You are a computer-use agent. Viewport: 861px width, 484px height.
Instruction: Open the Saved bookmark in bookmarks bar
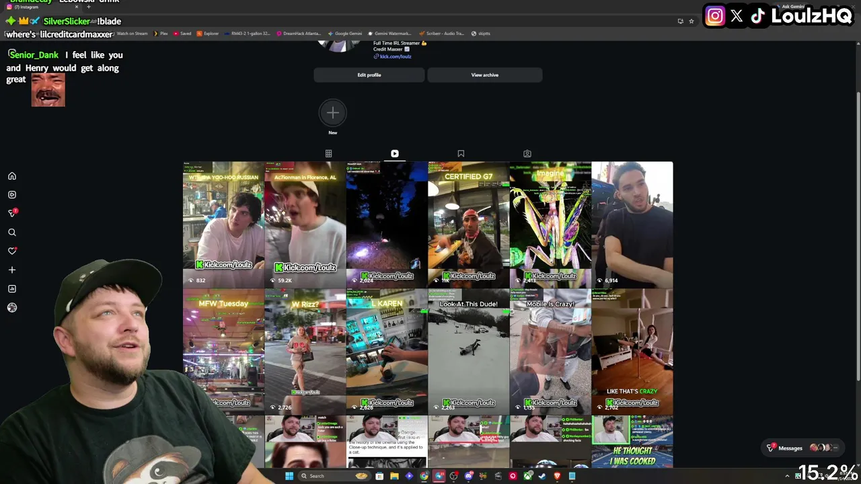(x=182, y=33)
